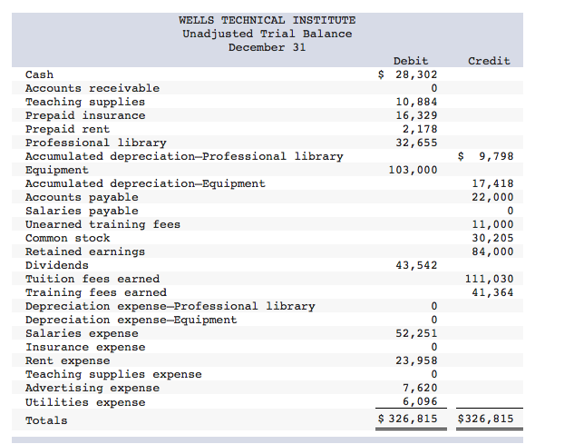
Task: Click the 'Tuition fees earned' label
Action: [x=92, y=279]
